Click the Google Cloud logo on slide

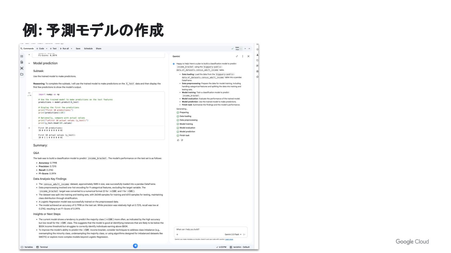(412, 241)
